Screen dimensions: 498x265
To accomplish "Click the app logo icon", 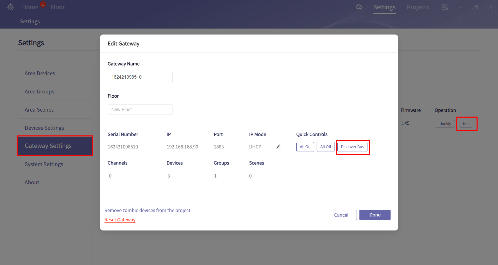I will click(x=10, y=7).
